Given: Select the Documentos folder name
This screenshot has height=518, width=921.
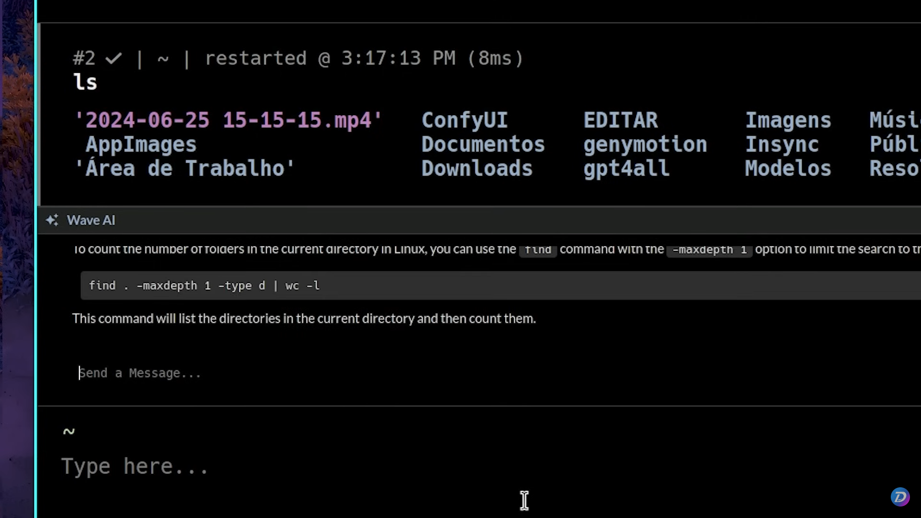Looking at the screenshot, I should click(483, 144).
